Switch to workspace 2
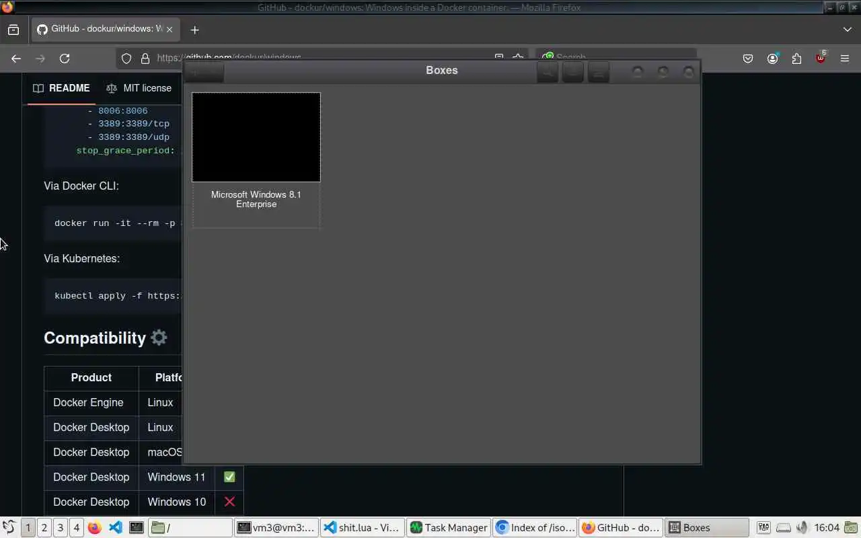Viewport: 861px width, 538px height. [44, 528]
